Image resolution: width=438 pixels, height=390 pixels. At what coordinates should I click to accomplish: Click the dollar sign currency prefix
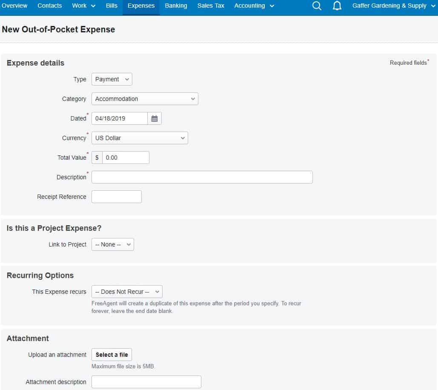(x=97, y=158)
